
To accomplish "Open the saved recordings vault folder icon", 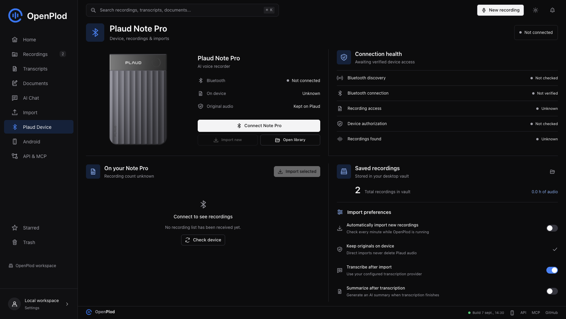I will tap(552, 172).
